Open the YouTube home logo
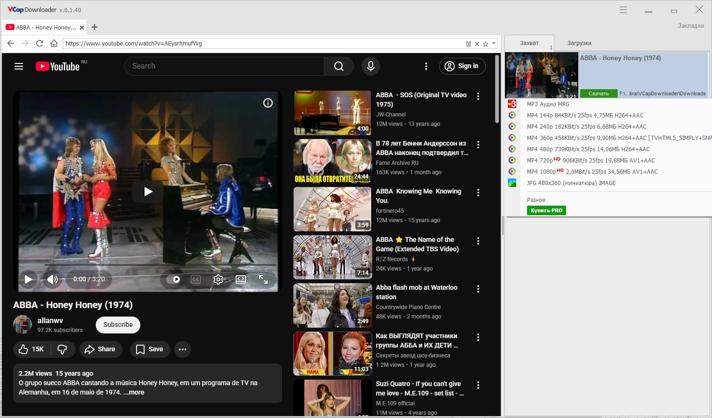 58,66
